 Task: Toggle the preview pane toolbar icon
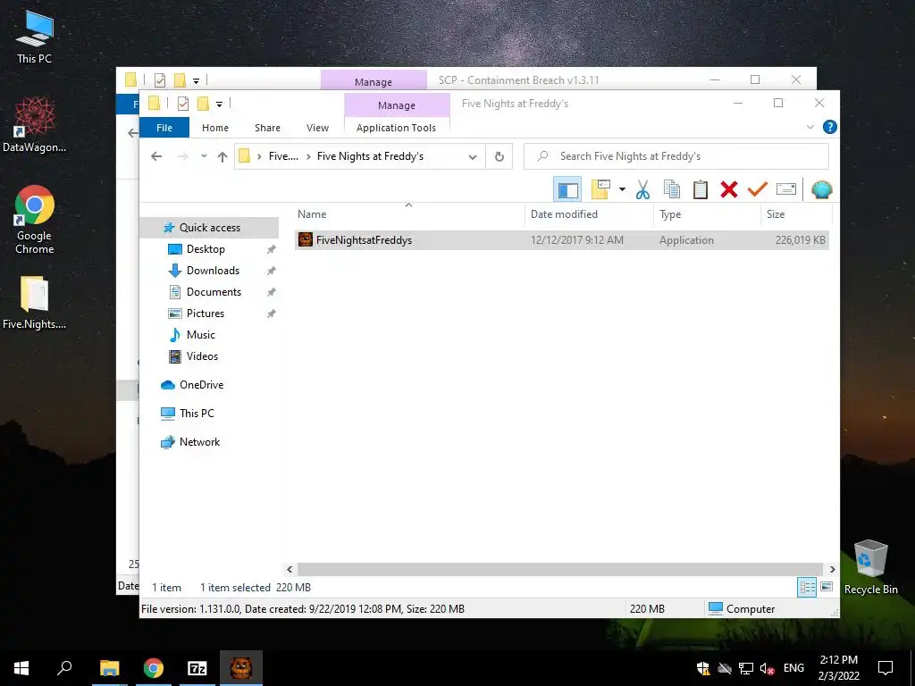coord(567,189)
